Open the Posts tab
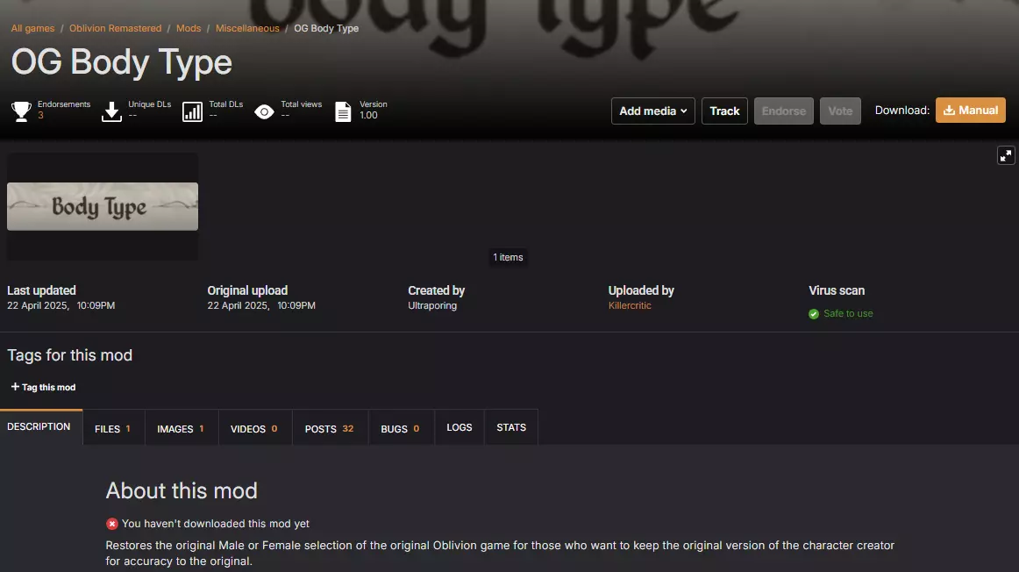The height and width of the screenshot is (572, 1019). point(330,428)
